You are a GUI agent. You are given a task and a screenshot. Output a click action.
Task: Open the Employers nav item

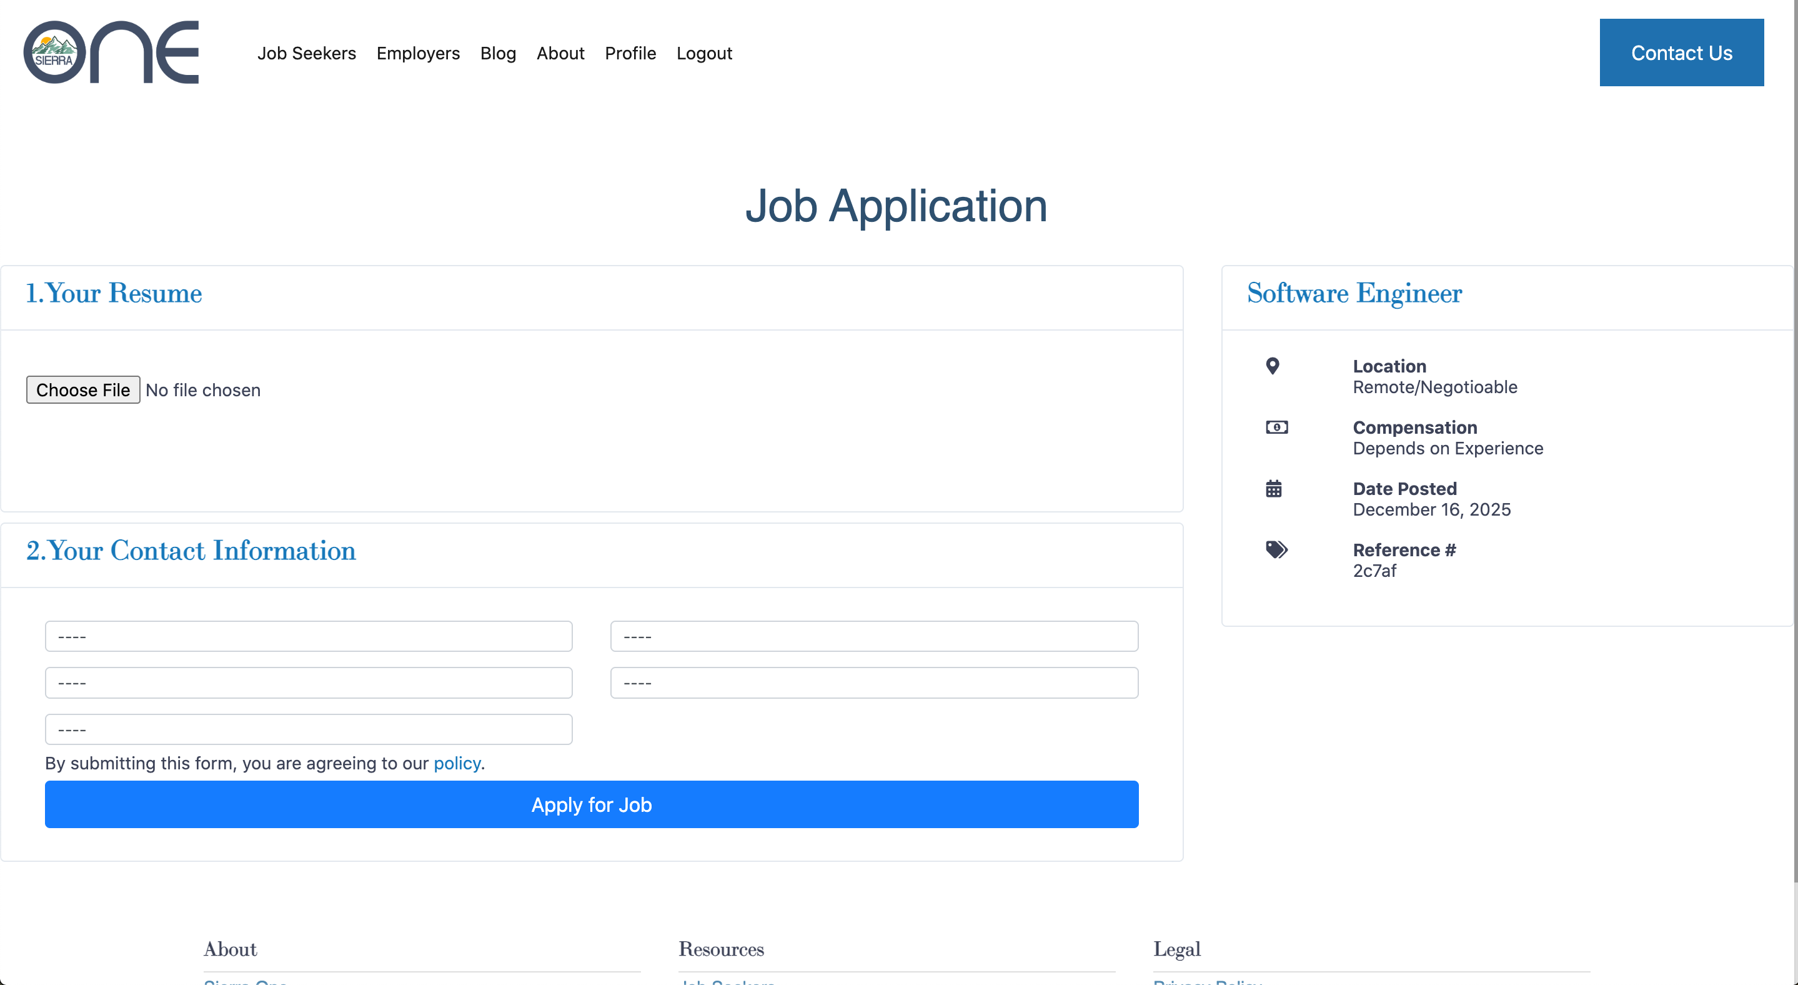coord(418,53)
